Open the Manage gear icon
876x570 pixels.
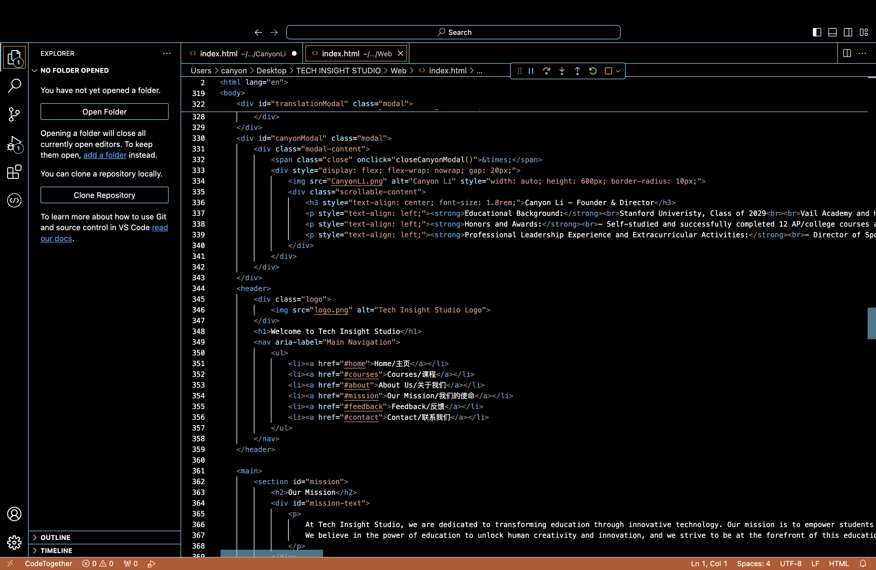(14, 542)
